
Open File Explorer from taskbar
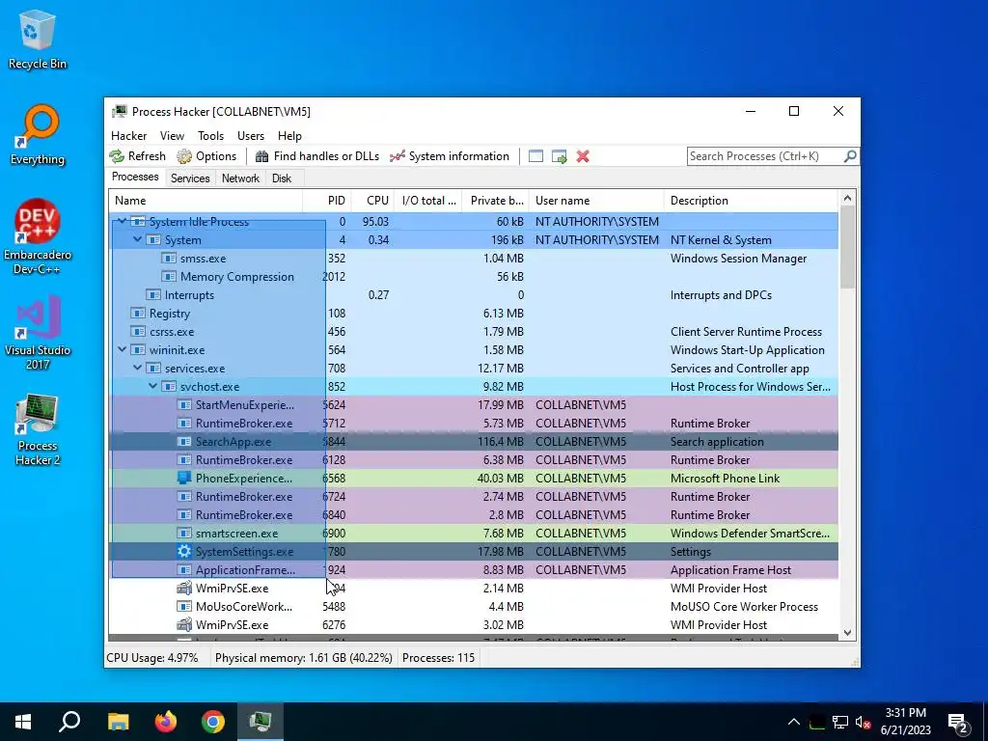(x=118, y=722)
